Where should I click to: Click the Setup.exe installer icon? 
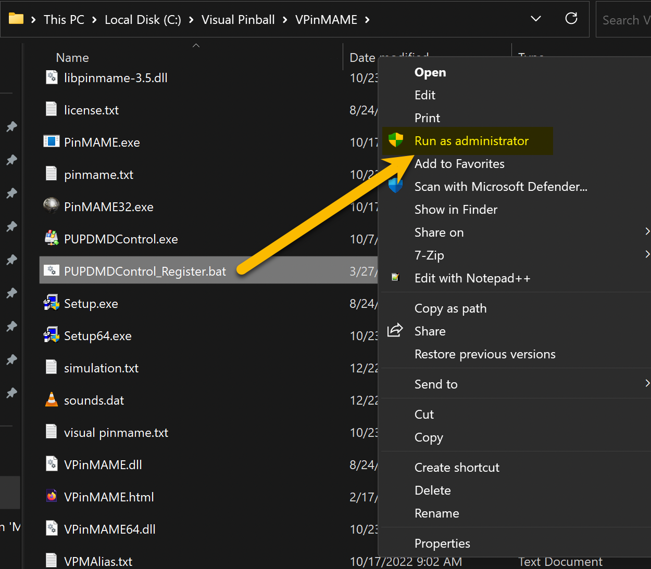coord(51,303)
